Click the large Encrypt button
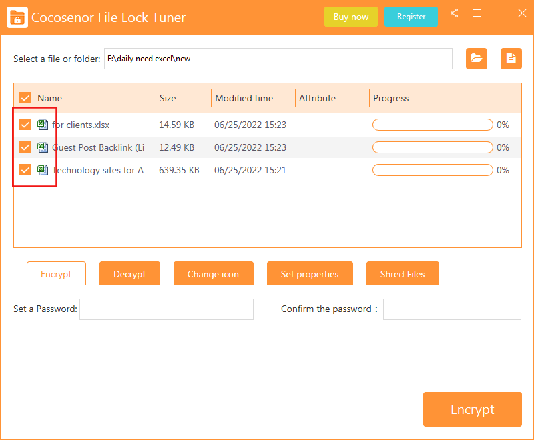 coord(473,409)
